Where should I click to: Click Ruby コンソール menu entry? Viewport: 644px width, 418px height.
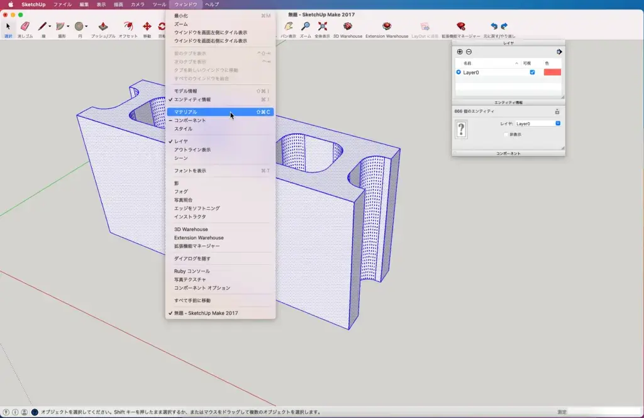(220, 271)
